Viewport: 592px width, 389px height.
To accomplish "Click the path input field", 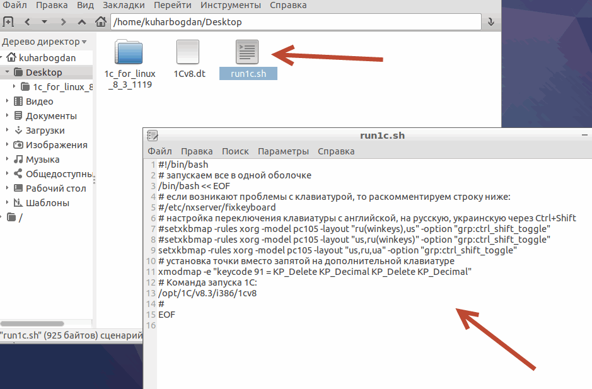I will (296, 22).
